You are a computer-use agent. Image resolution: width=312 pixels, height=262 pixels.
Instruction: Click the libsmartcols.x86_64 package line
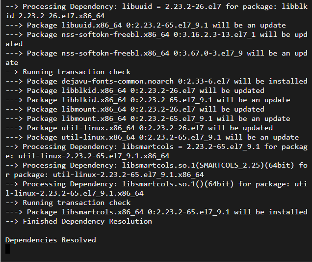[156, 212]
